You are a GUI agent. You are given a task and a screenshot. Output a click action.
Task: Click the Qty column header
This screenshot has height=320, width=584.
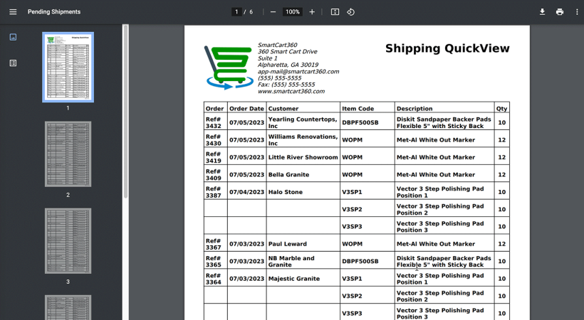pyautogui.click(x=501, y=109)
